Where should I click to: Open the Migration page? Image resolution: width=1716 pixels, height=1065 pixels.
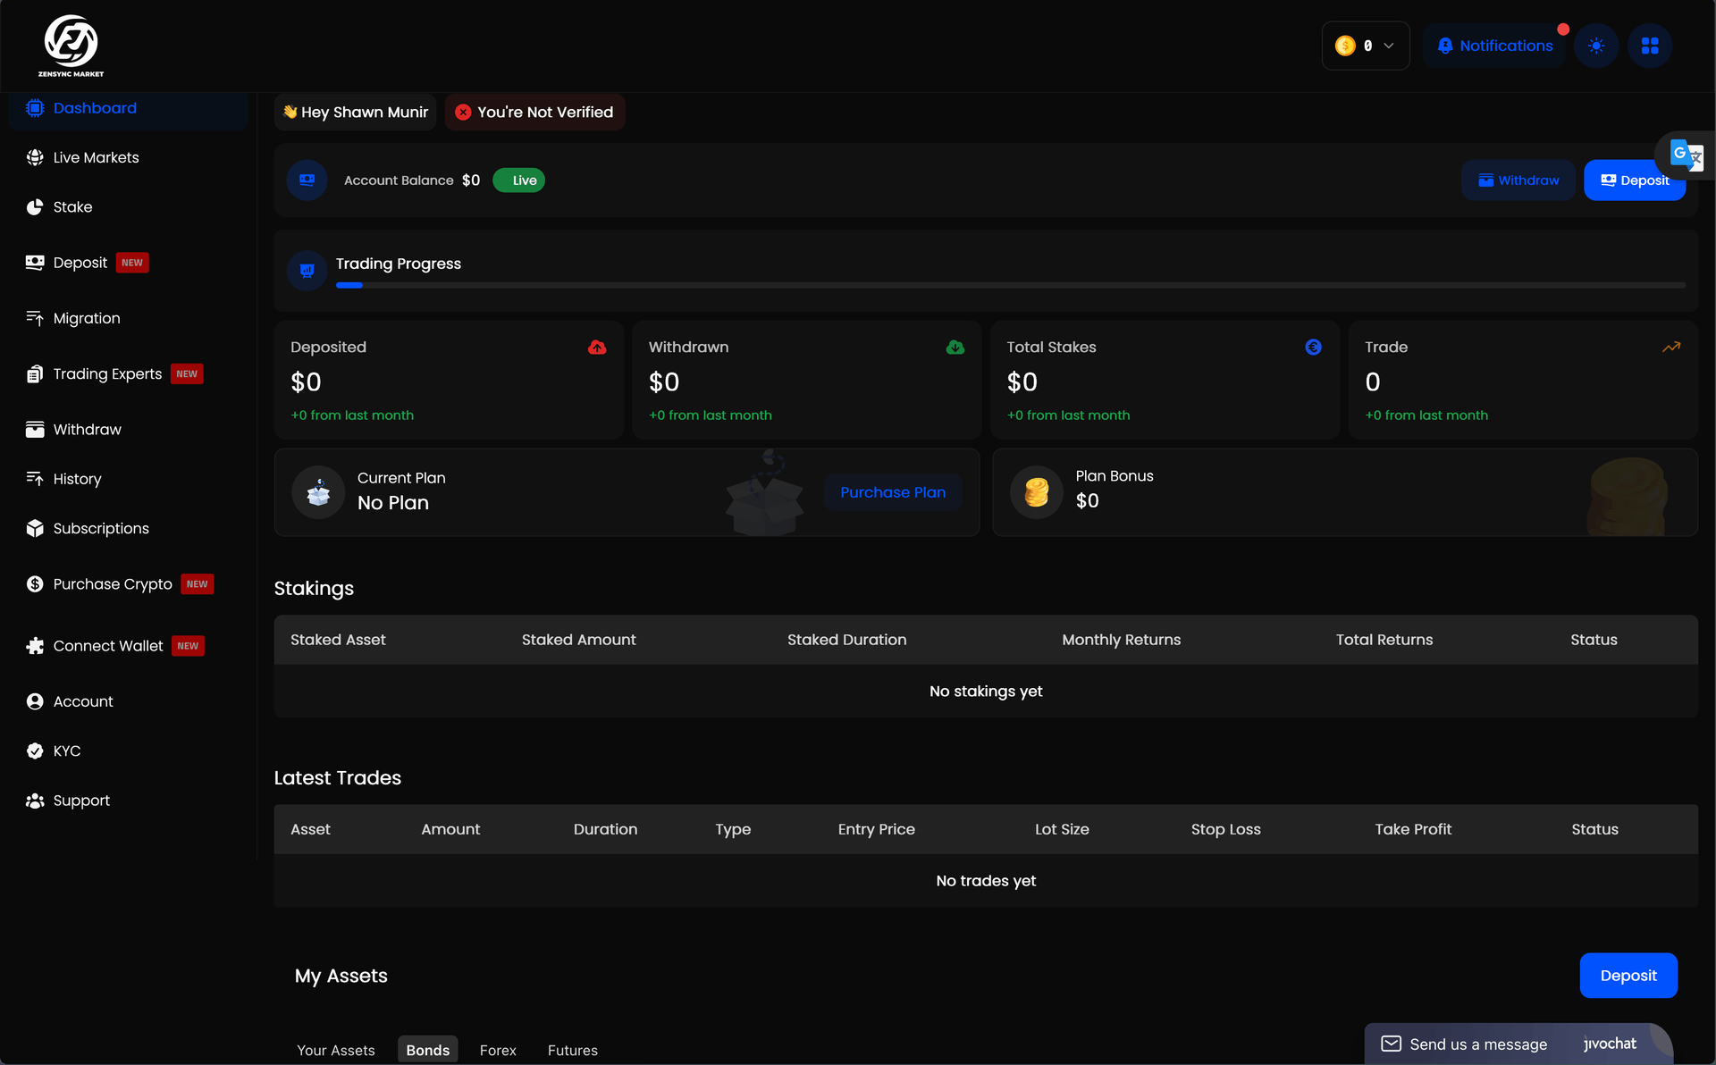pos(86,318)
